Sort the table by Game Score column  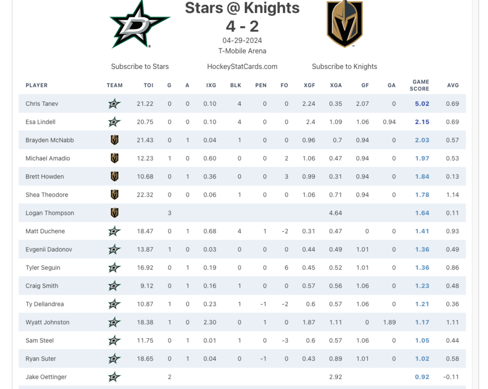pyautogui.click(x=420, y=85)
